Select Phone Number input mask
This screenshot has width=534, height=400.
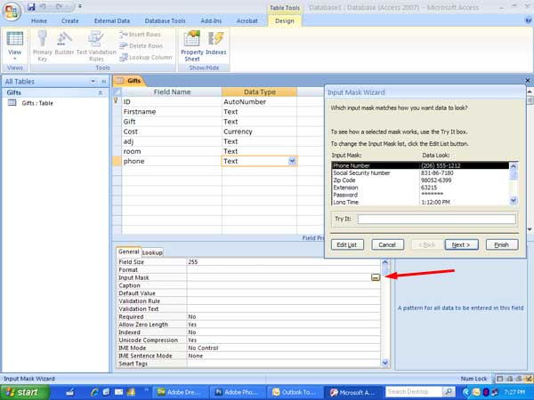click(421, 165)
